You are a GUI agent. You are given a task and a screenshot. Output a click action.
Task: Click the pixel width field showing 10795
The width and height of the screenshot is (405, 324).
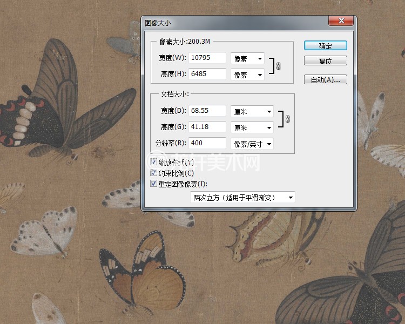pos(207,58)
